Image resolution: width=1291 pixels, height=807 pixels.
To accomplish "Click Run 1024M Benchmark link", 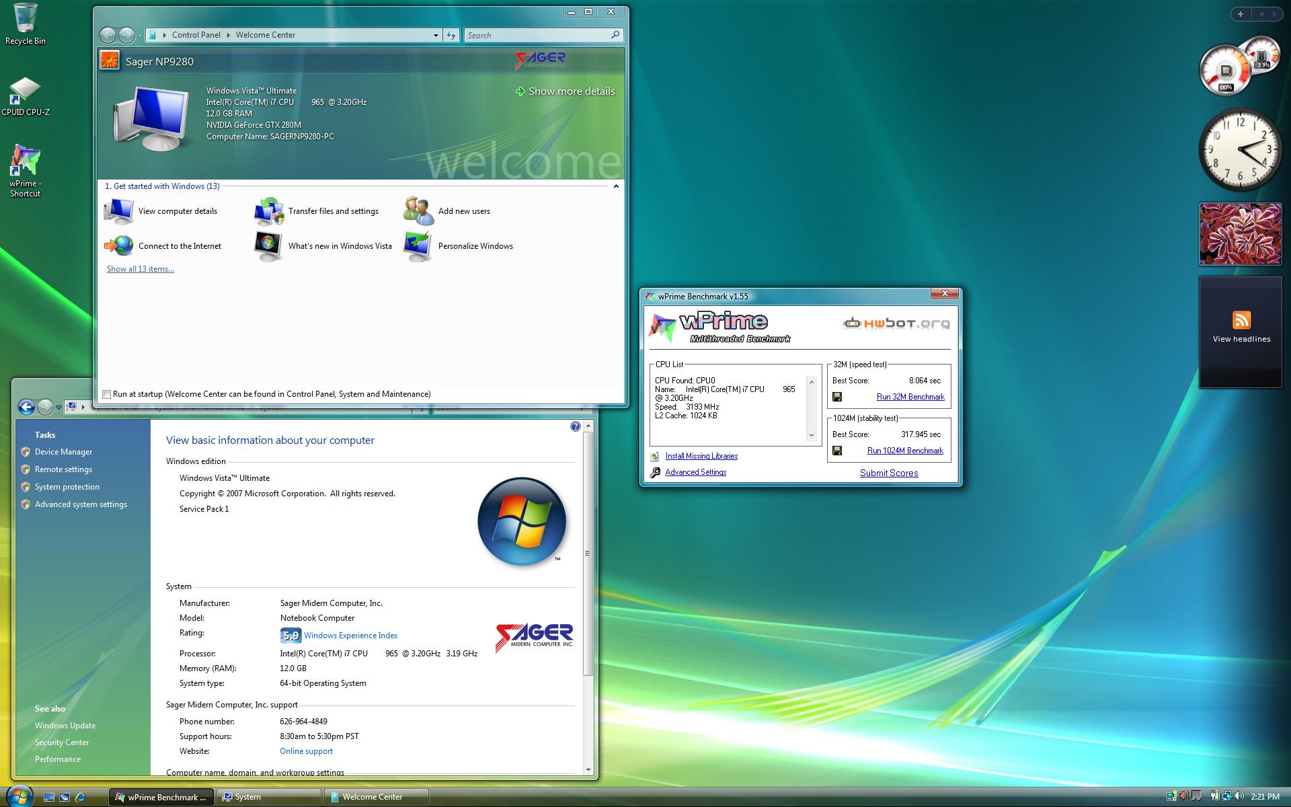I will click(x=905, y=451).
